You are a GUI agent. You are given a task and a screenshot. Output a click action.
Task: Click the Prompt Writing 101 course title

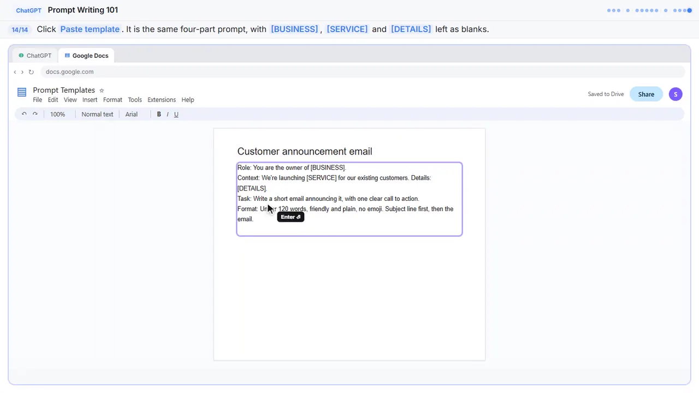point(83,10)
